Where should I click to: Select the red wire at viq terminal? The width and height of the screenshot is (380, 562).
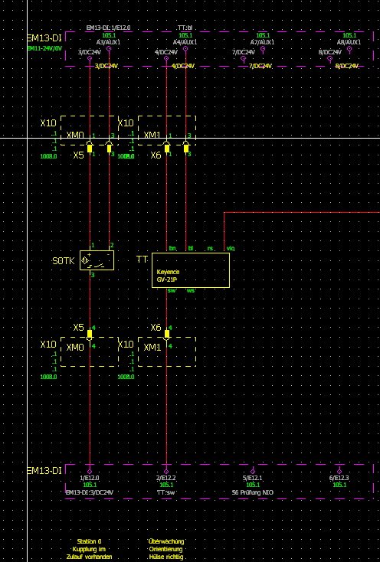click(224, 231)
